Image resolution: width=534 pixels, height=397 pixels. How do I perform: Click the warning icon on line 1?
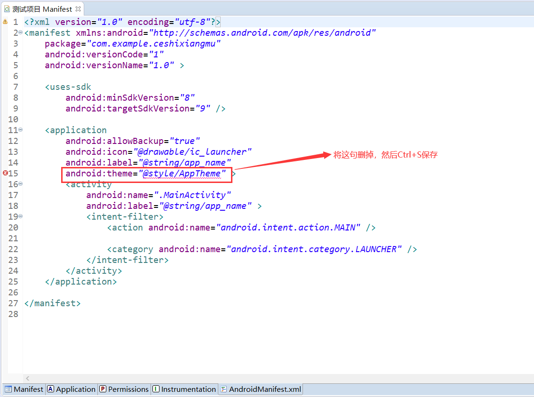tap(4, 22)
